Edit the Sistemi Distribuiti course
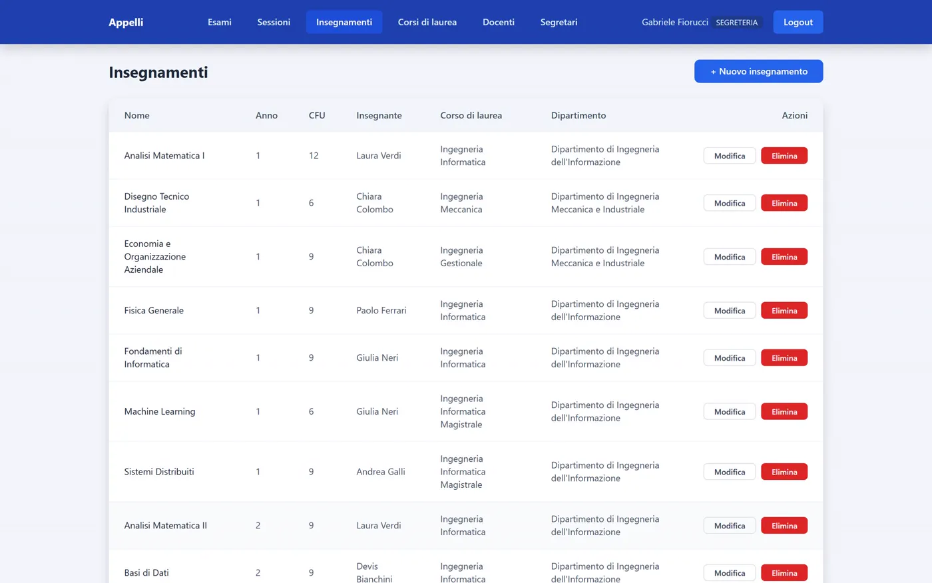Image resolution: width=932 pixels, height=583 pixels. tap(730, 472)
